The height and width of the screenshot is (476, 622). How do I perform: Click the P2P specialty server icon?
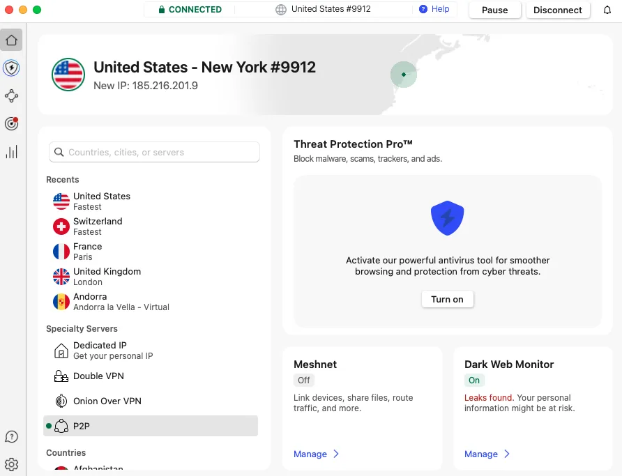(61, 426)
